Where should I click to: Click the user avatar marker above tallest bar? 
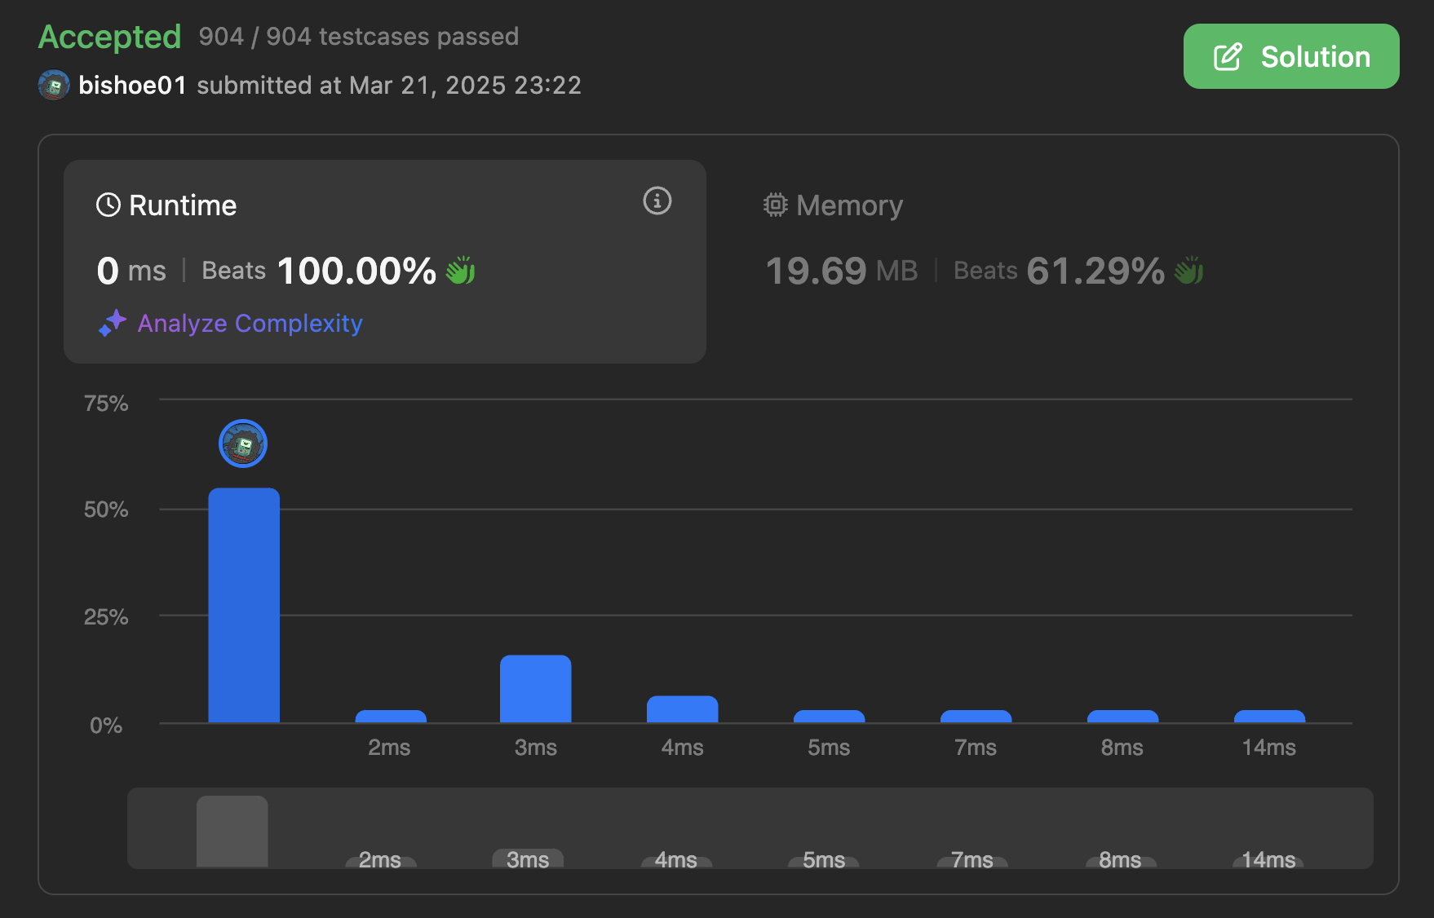click(x=243, y=444)
